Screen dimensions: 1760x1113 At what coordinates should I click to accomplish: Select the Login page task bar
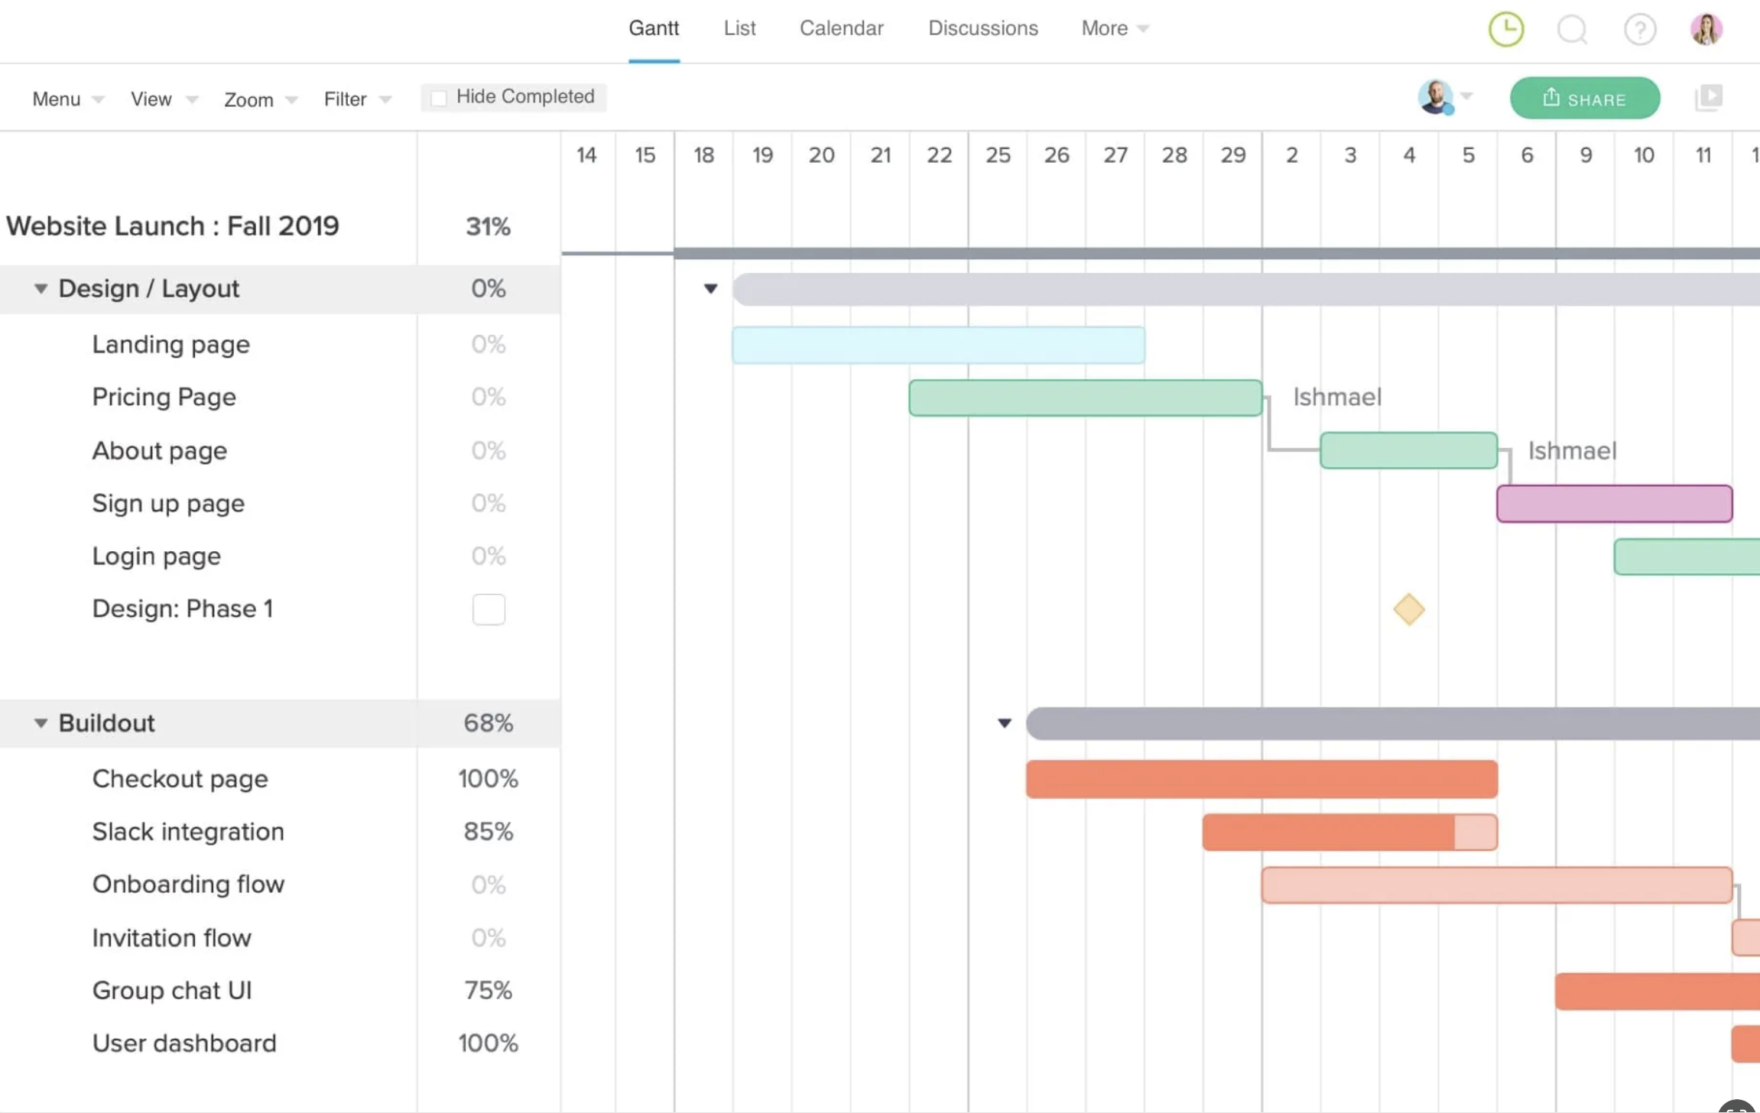pos(1687,556)
